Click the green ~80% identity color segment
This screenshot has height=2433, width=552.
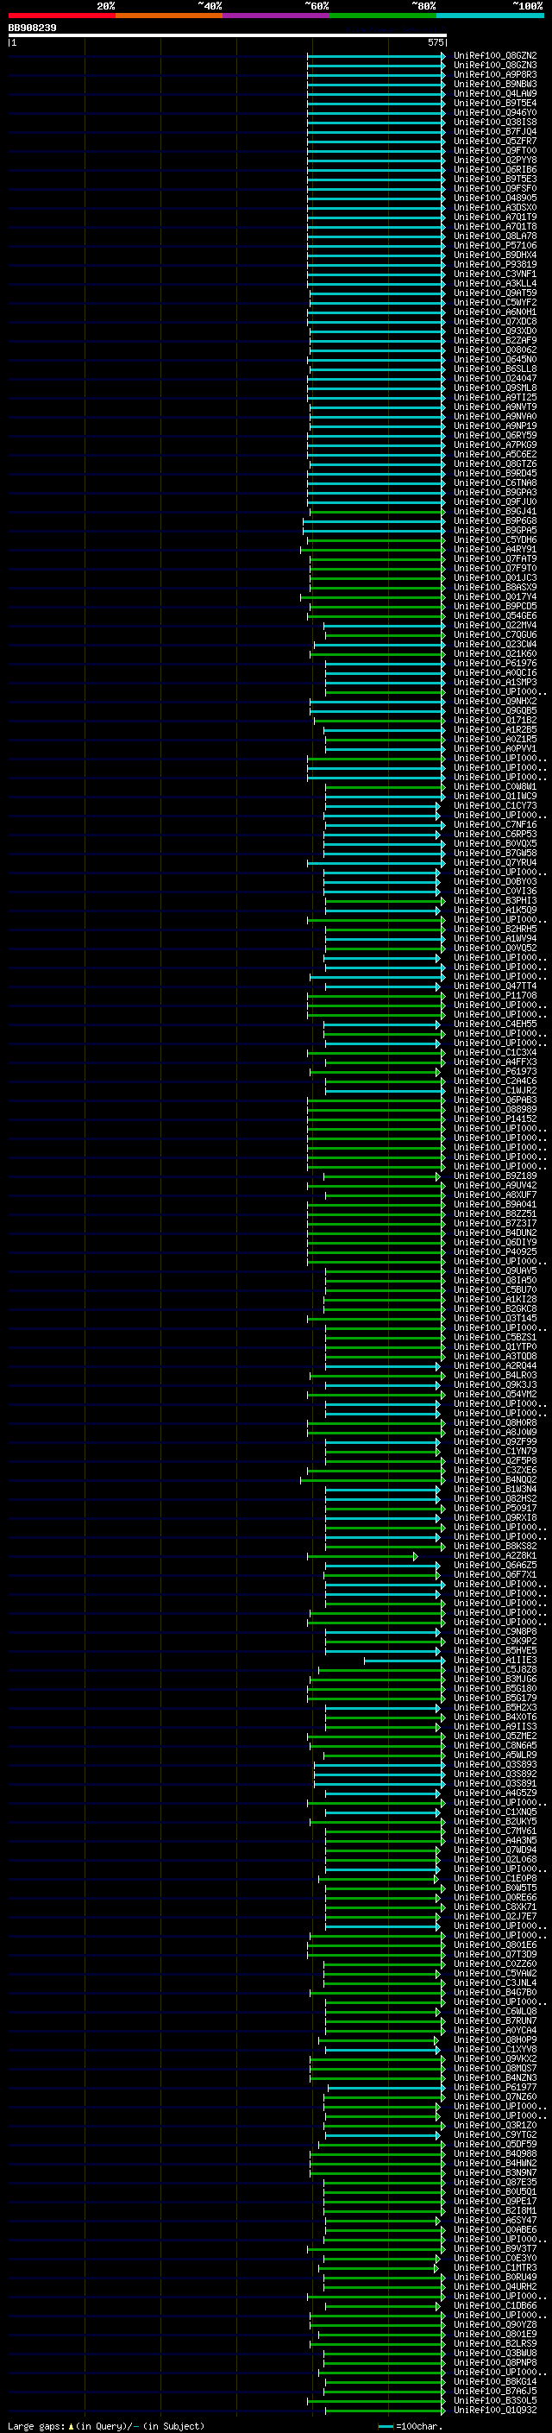click(x=383, y=16)
